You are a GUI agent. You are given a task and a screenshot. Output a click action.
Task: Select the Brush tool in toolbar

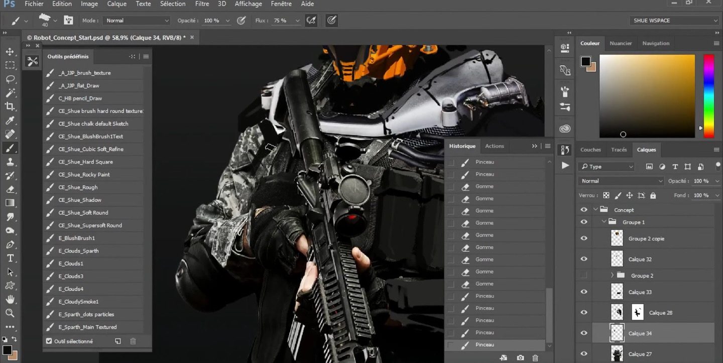click(x=10, y=148)
